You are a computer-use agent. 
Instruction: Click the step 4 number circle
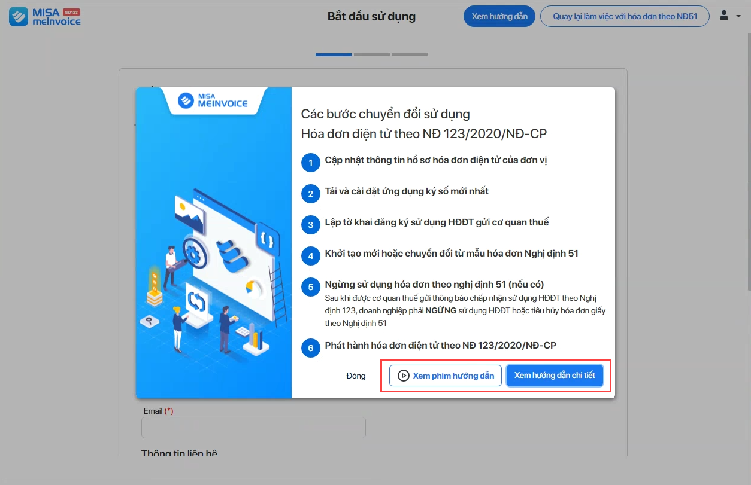310,256
